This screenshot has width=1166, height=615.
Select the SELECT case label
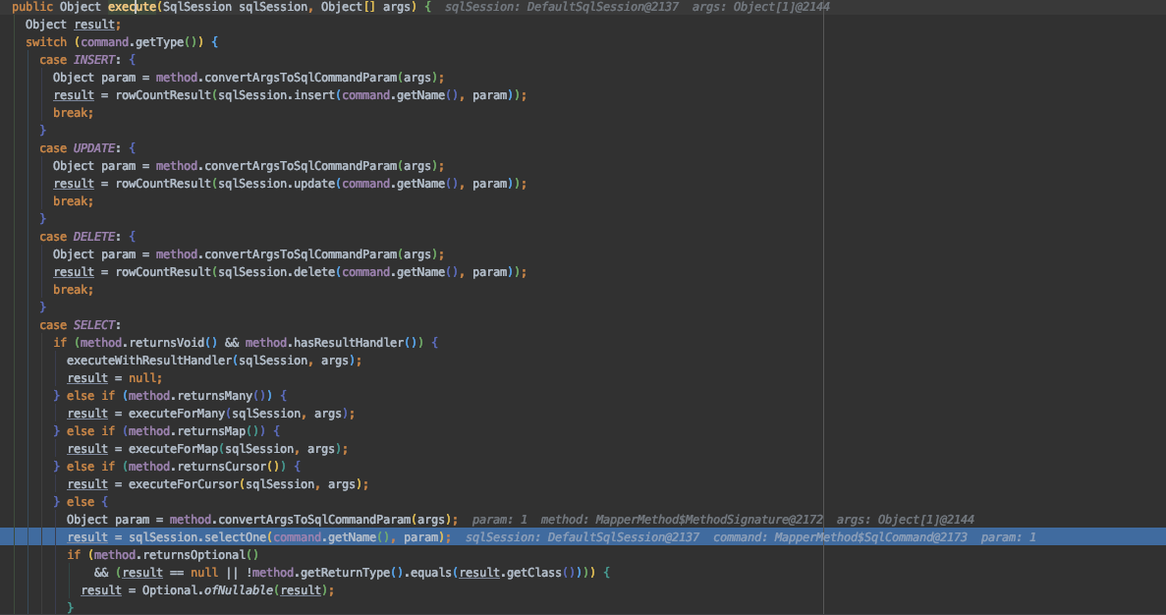(x=94, y=325)
